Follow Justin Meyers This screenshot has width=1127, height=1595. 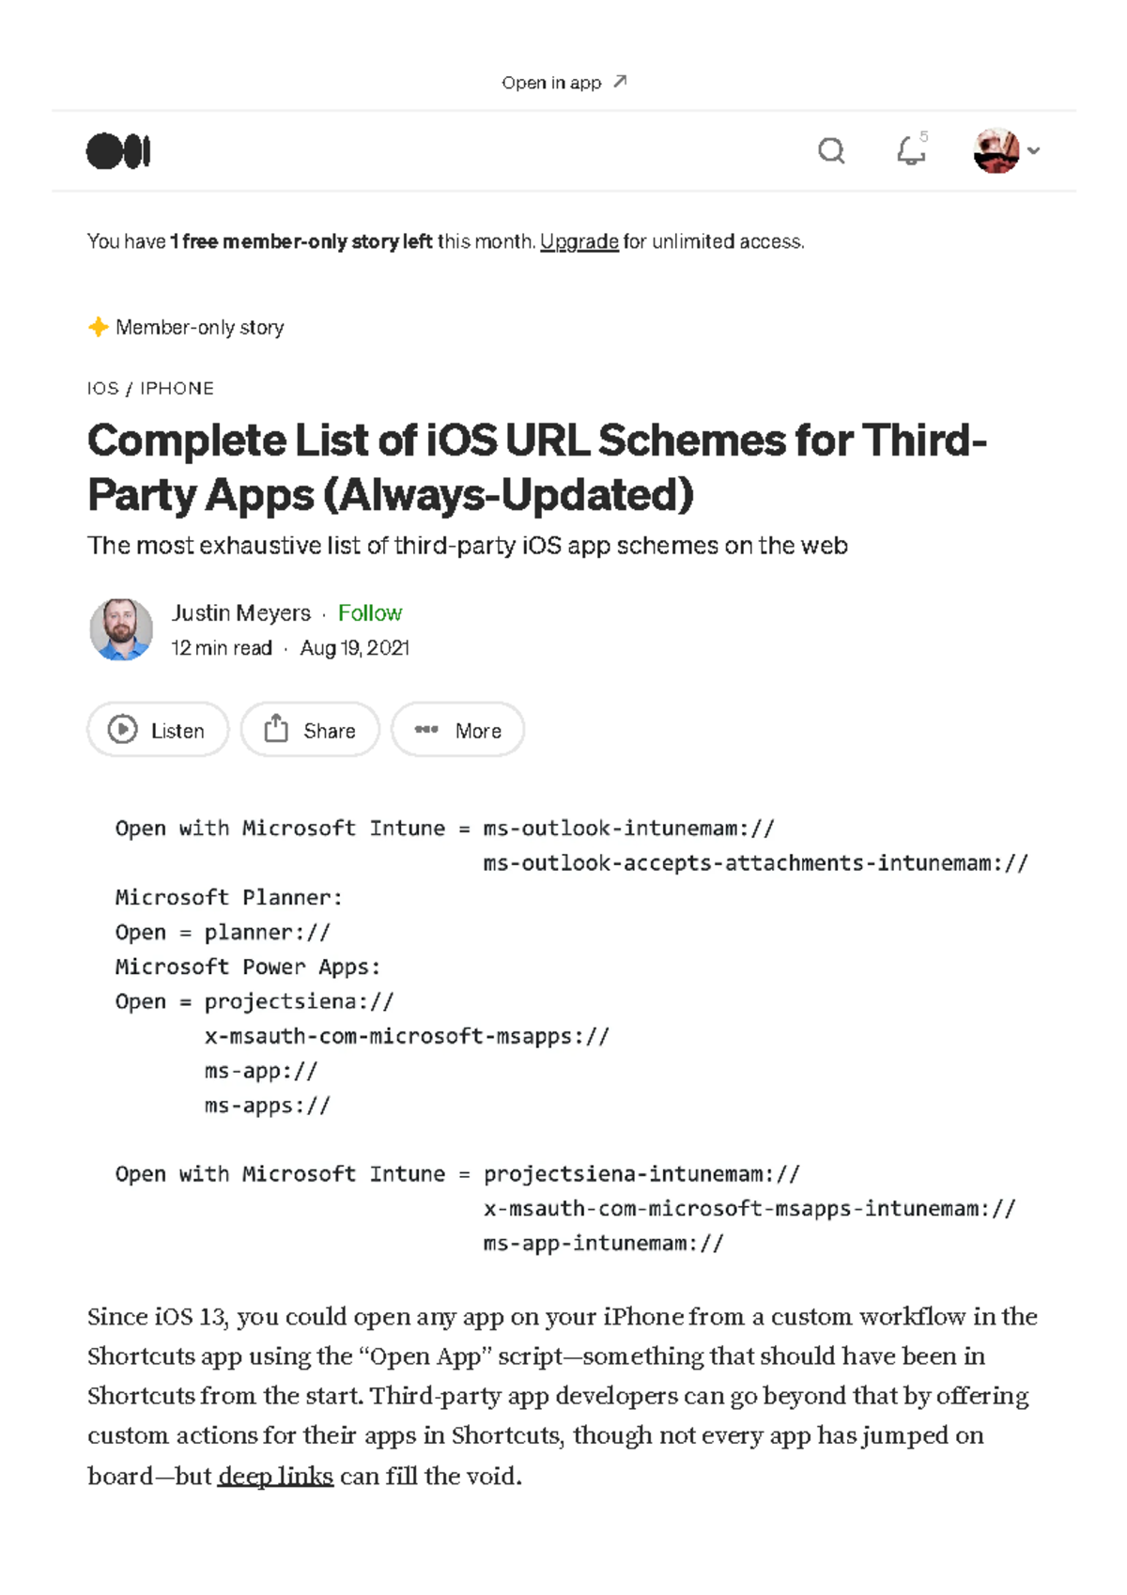coord(371,612)
